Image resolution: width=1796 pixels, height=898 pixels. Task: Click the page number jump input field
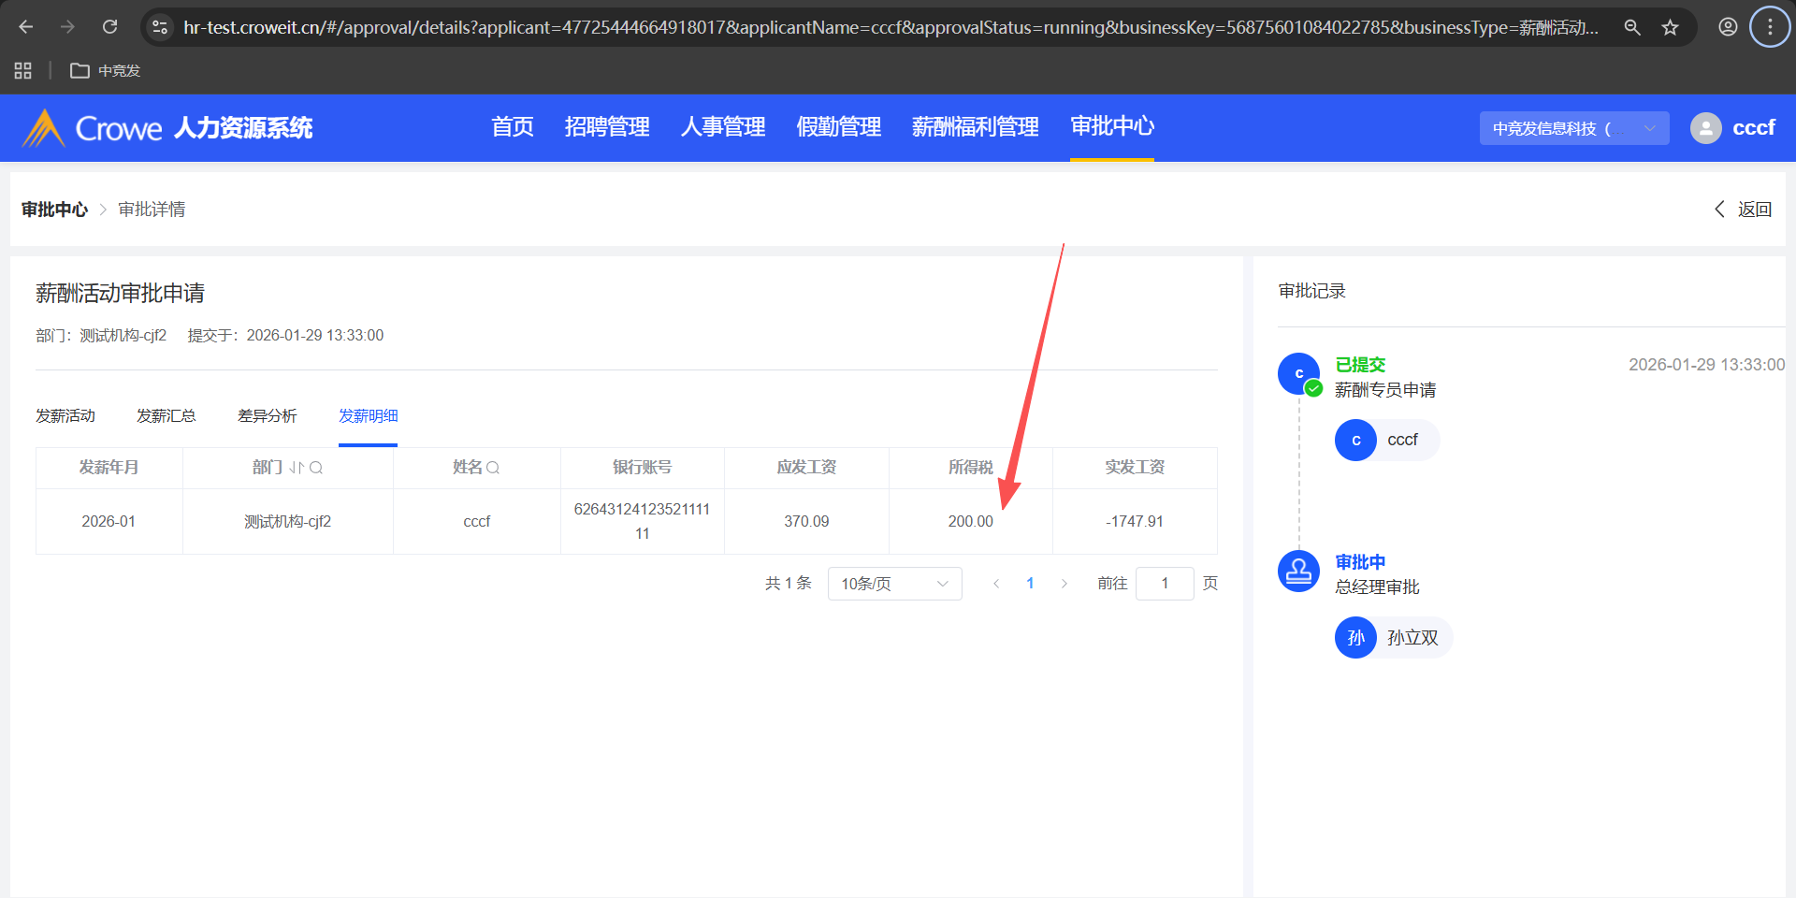click(x=1164, y=584)
